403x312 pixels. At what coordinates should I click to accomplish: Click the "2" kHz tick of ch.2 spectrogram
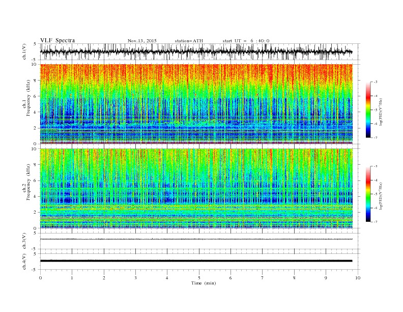click(x=36, y=213)
